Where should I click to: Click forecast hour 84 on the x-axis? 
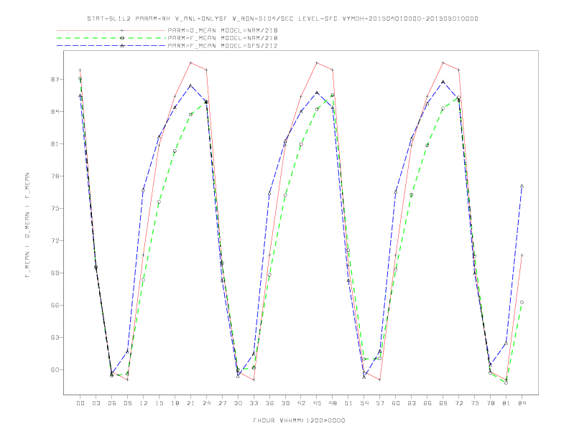pyautogui.click(x=522, y=403)
